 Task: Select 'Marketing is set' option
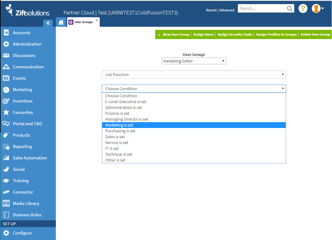[x=194, y=125]
